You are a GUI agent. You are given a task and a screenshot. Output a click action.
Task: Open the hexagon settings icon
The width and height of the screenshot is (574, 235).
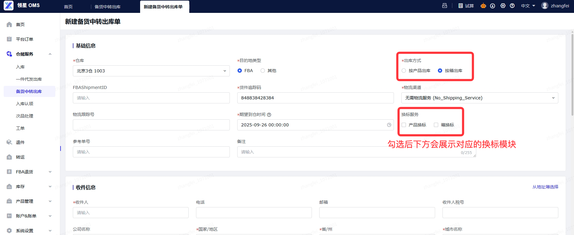pyautogui.click(x=503, y=6)
